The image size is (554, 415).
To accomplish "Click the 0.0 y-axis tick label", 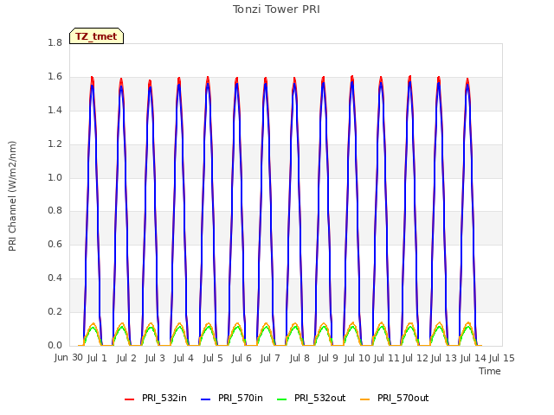I will point(55,345).
